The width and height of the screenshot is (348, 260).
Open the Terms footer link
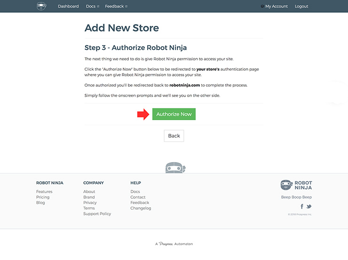(x=89, y=208)
